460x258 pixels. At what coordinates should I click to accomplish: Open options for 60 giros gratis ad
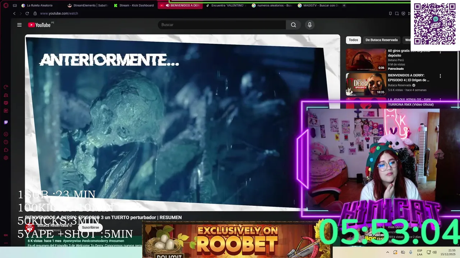point(440,52)
